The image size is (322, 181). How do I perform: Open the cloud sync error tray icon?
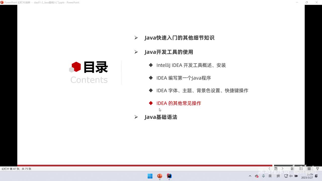257,176
